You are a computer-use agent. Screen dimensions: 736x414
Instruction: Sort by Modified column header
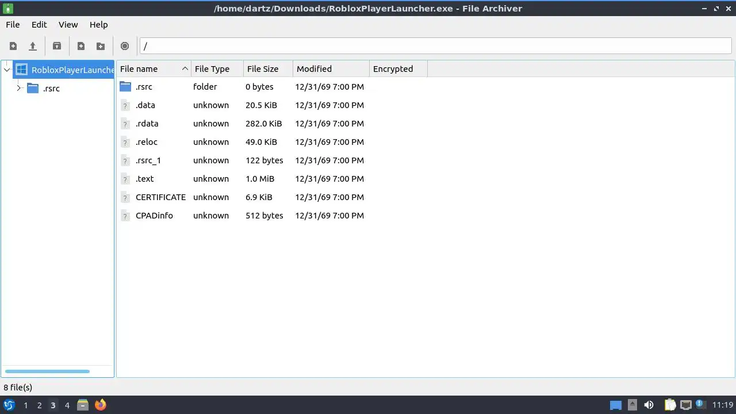[331, 69]
